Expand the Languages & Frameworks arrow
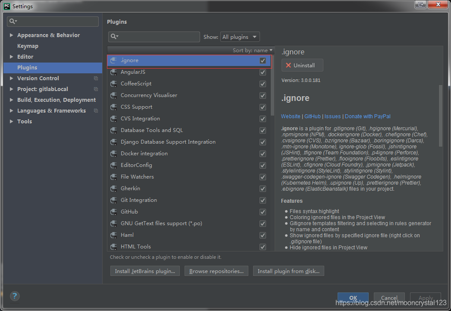451x311 pixels. coord(11,111)
